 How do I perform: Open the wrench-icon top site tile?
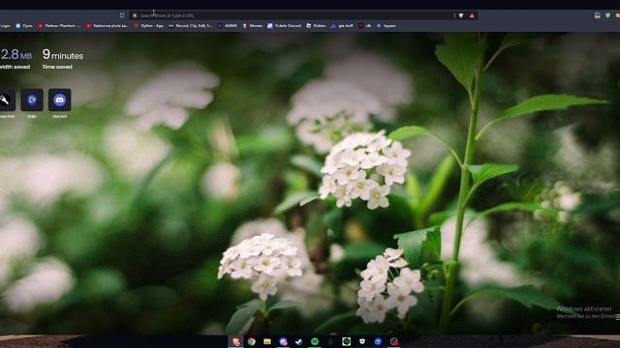(7, 100)
